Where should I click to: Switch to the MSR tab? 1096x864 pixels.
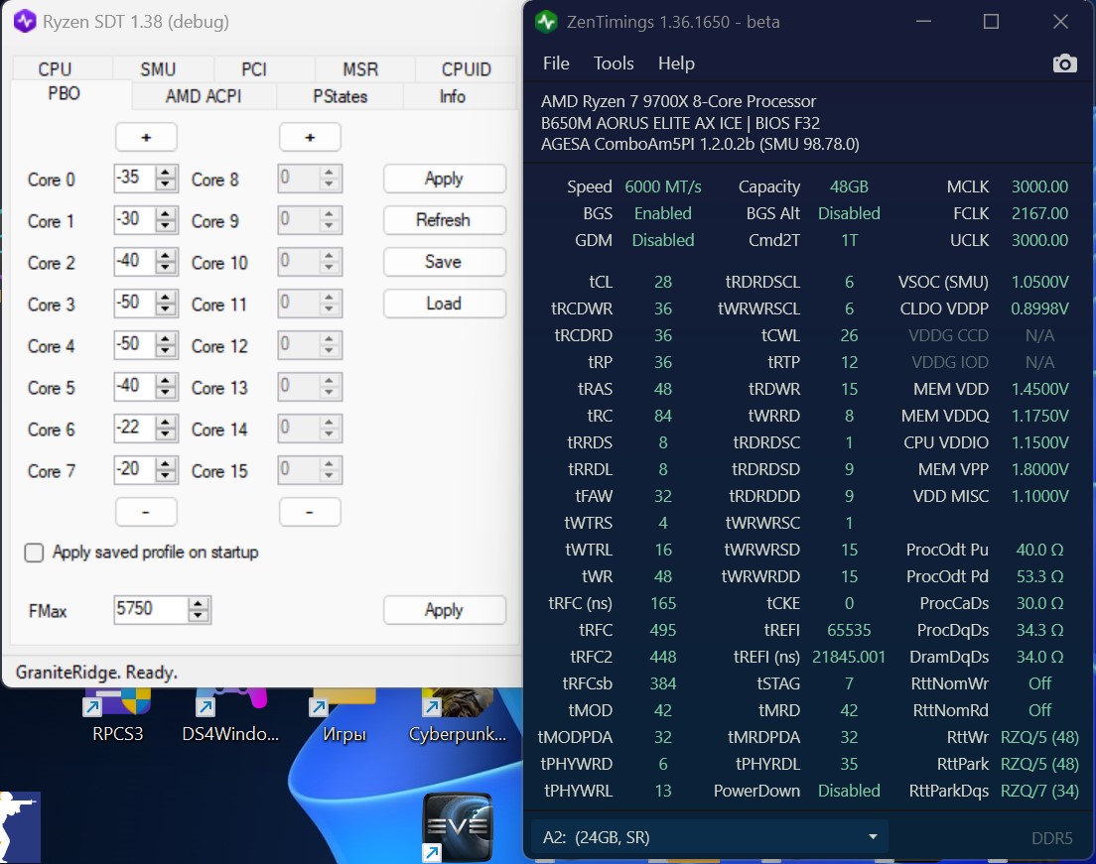click(360, 69)
